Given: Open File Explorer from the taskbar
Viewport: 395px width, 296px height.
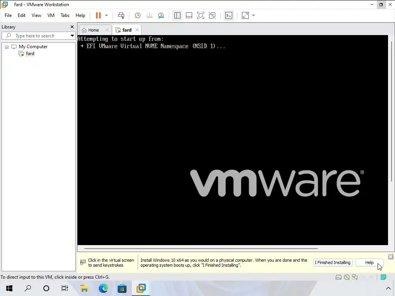Looking at the screenshot, I should point(84,288).
